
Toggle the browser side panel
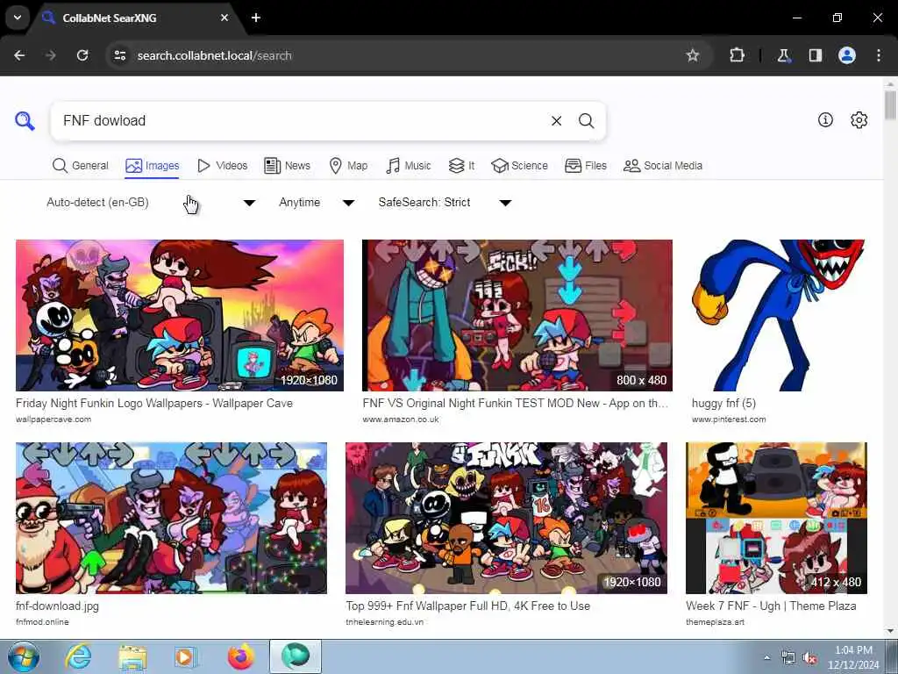tap(815, 55)
